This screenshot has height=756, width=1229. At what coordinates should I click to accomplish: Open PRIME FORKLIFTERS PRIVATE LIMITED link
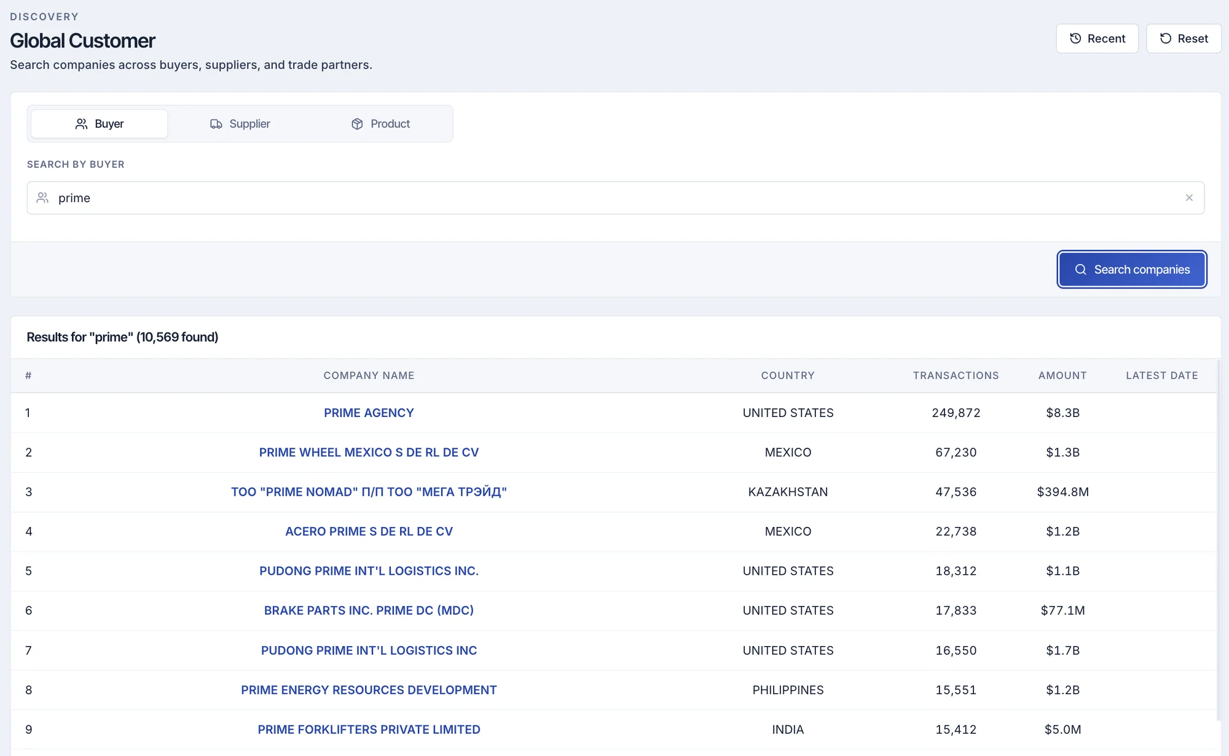coord(369,730)
